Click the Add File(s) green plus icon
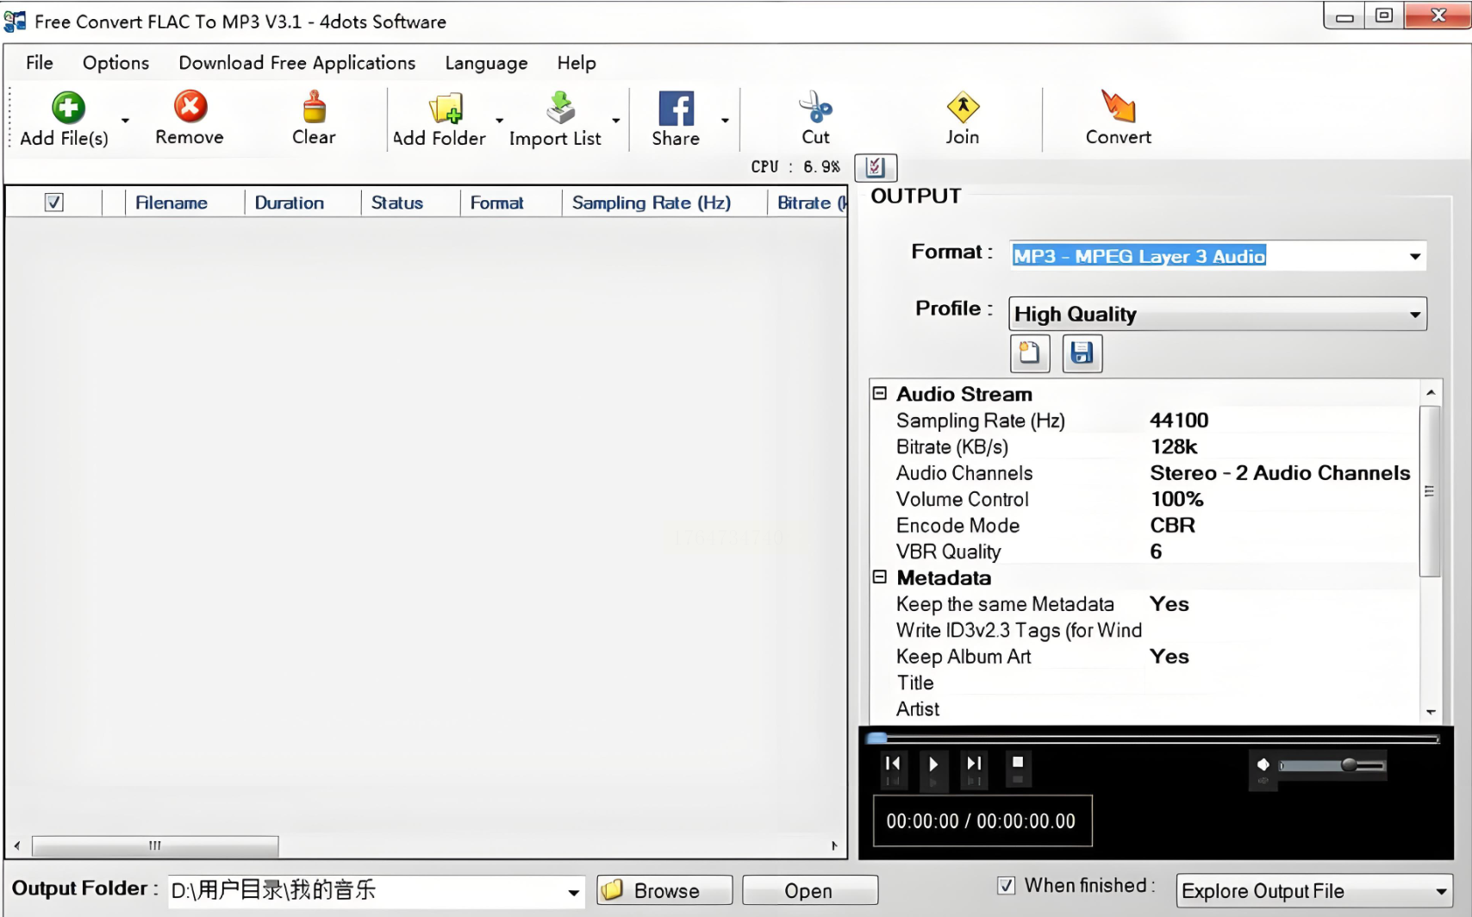Image resolution: width=1472 pixels, height=917 pixels. pos(68,108)
